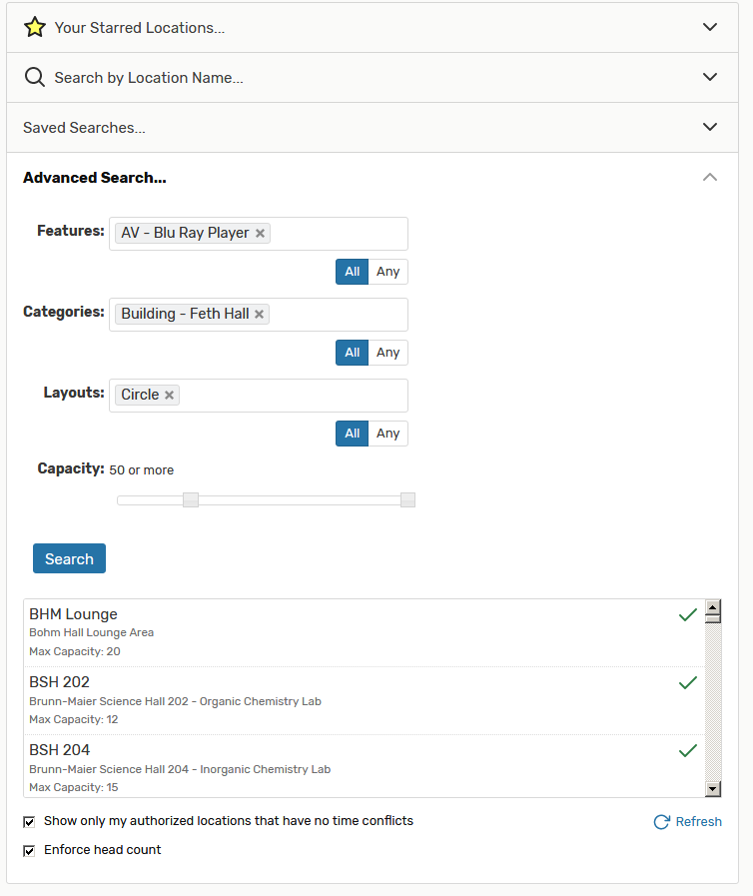This screenshot has width=753, height=896.
Task: Click the results list scroll down arrow
Action: point(713,789)
